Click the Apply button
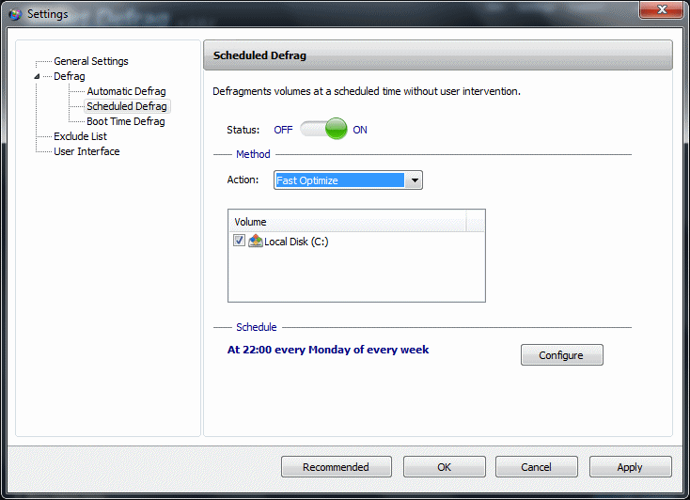This screenshot has height=500, width=690. coord(630,466)
